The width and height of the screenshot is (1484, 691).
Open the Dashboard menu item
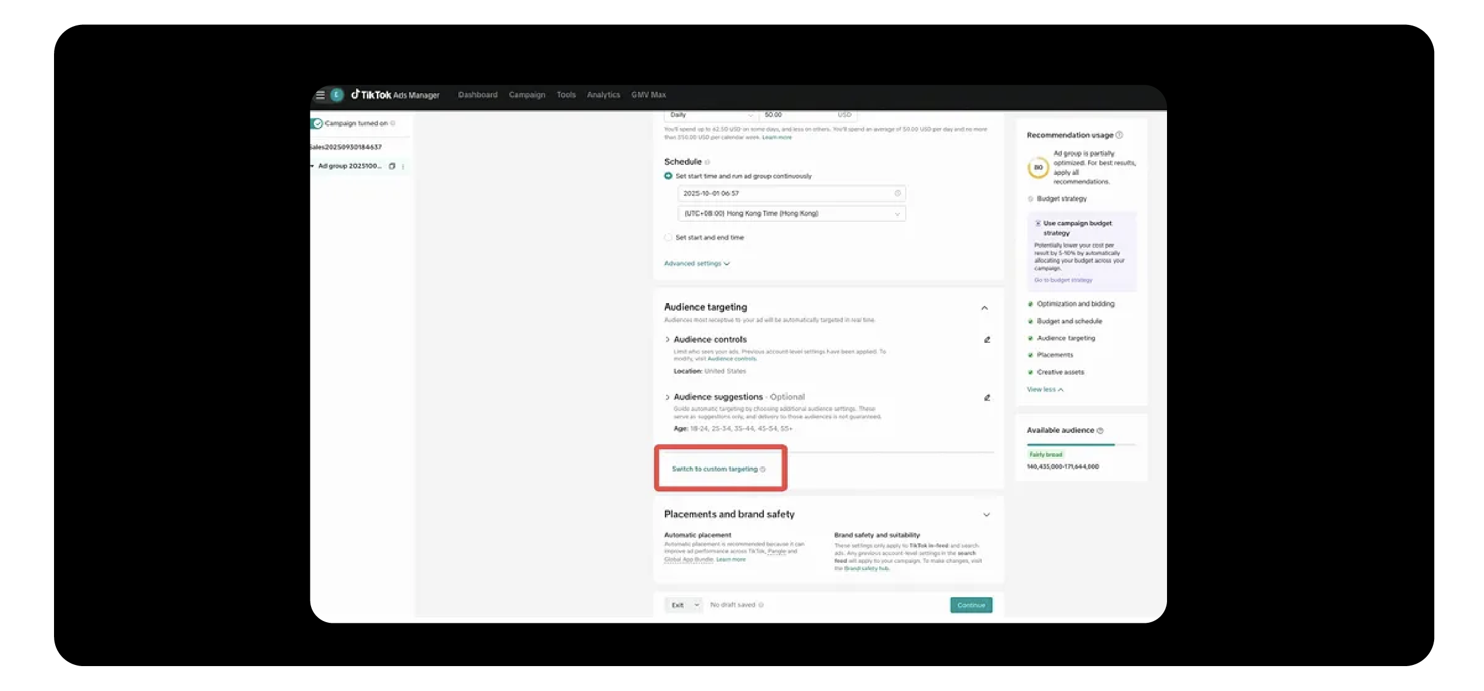click(477, 95)
